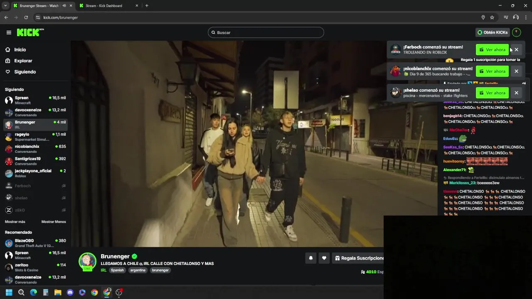Expand the list with Mostrar más
This screenshot has width=532, height=299.
click(x=15, y=222)
